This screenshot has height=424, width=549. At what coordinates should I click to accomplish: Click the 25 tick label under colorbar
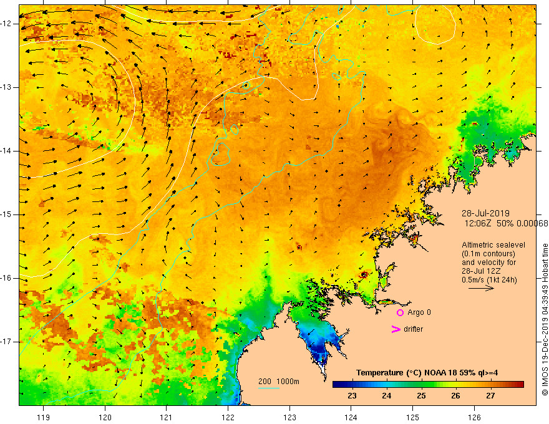coord(421,396)
